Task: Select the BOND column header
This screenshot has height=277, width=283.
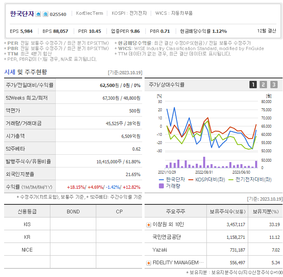Action: coord(73,212)
